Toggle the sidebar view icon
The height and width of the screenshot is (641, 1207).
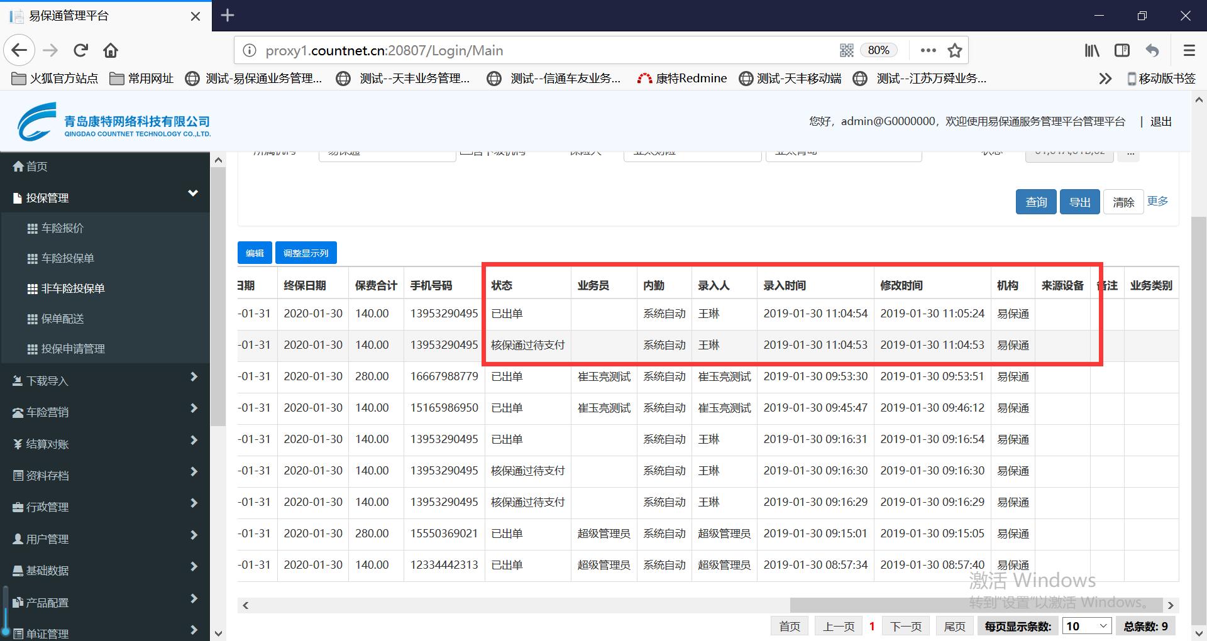[x=1122, y=50]
